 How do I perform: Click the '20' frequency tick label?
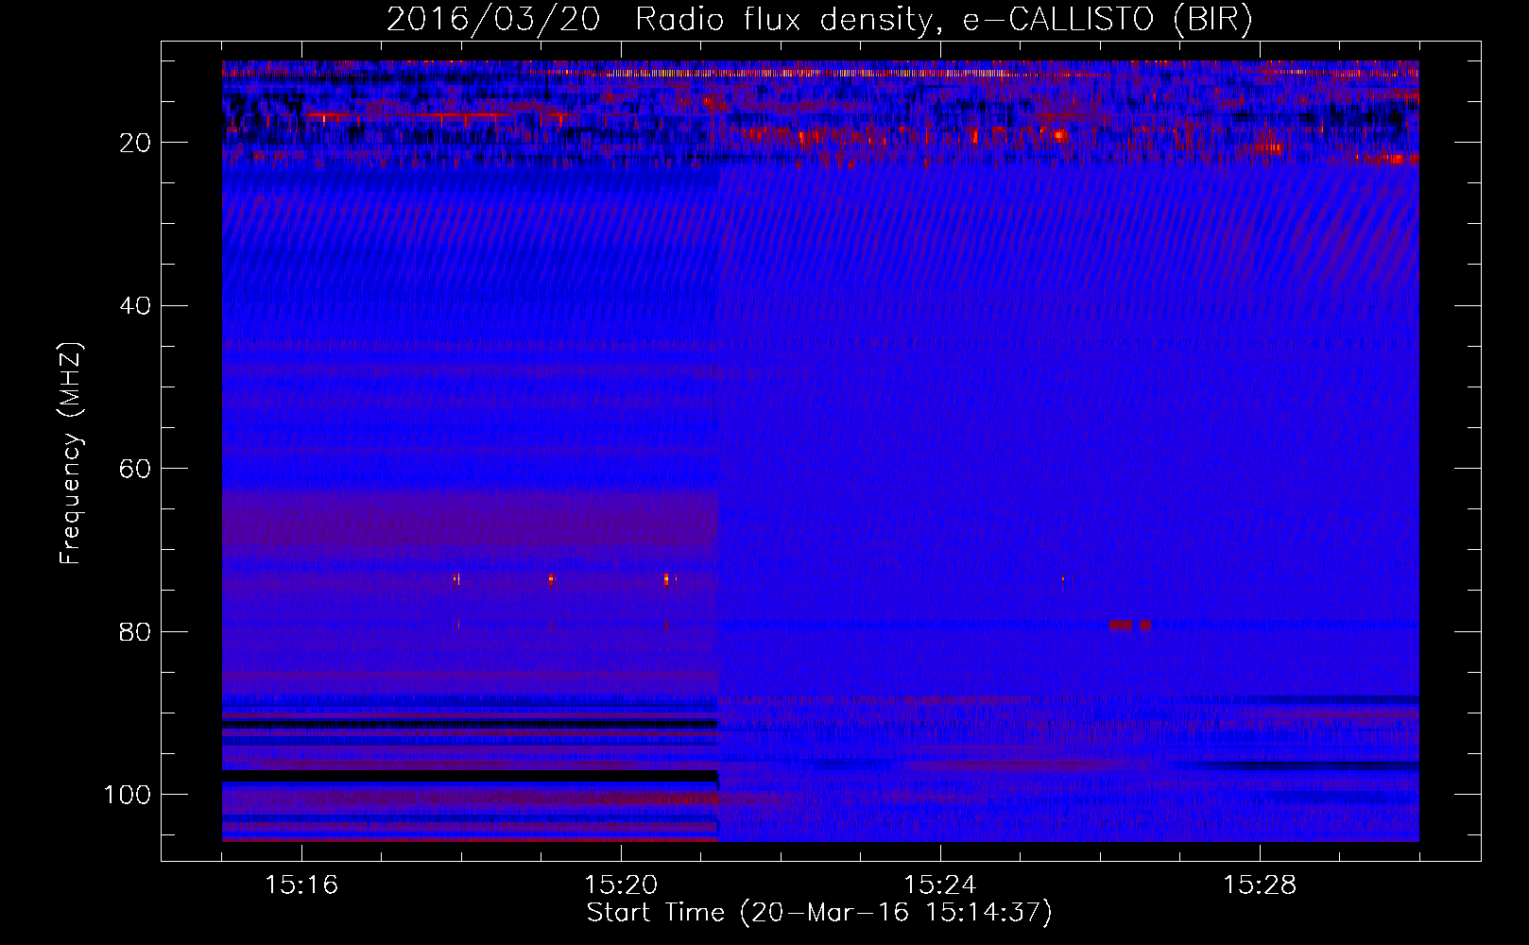tap(135, 143)
